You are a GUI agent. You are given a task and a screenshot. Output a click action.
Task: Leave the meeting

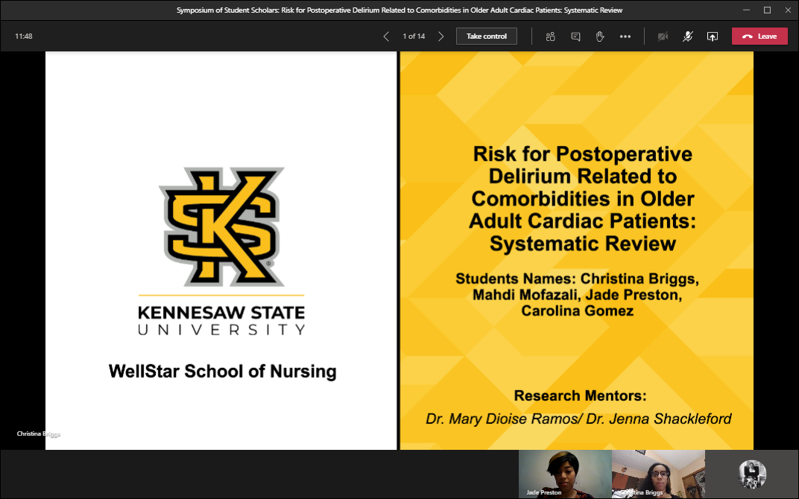point(759,36)
